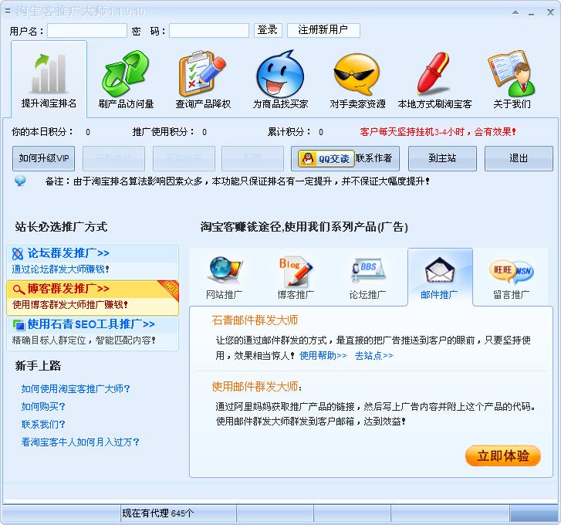Click the 到主站 button

point(442,158)
